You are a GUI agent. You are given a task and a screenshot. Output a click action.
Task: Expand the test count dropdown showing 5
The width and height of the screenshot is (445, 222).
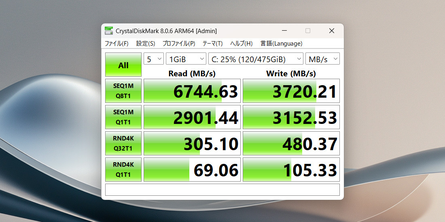(154, 59)
